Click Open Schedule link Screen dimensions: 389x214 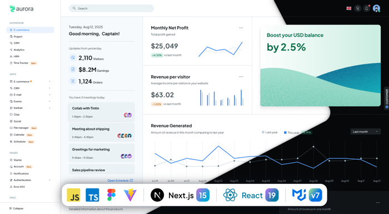click(x=120, y=181)
